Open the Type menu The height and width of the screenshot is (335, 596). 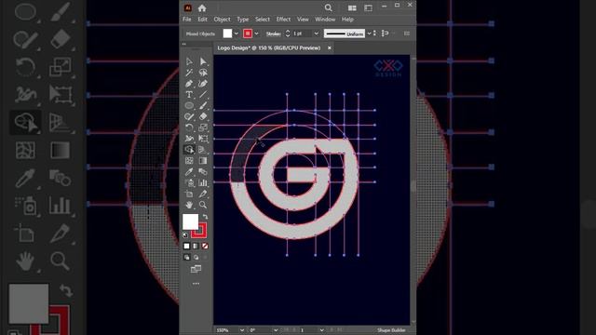pyautogui.click(x=243, y=20)
